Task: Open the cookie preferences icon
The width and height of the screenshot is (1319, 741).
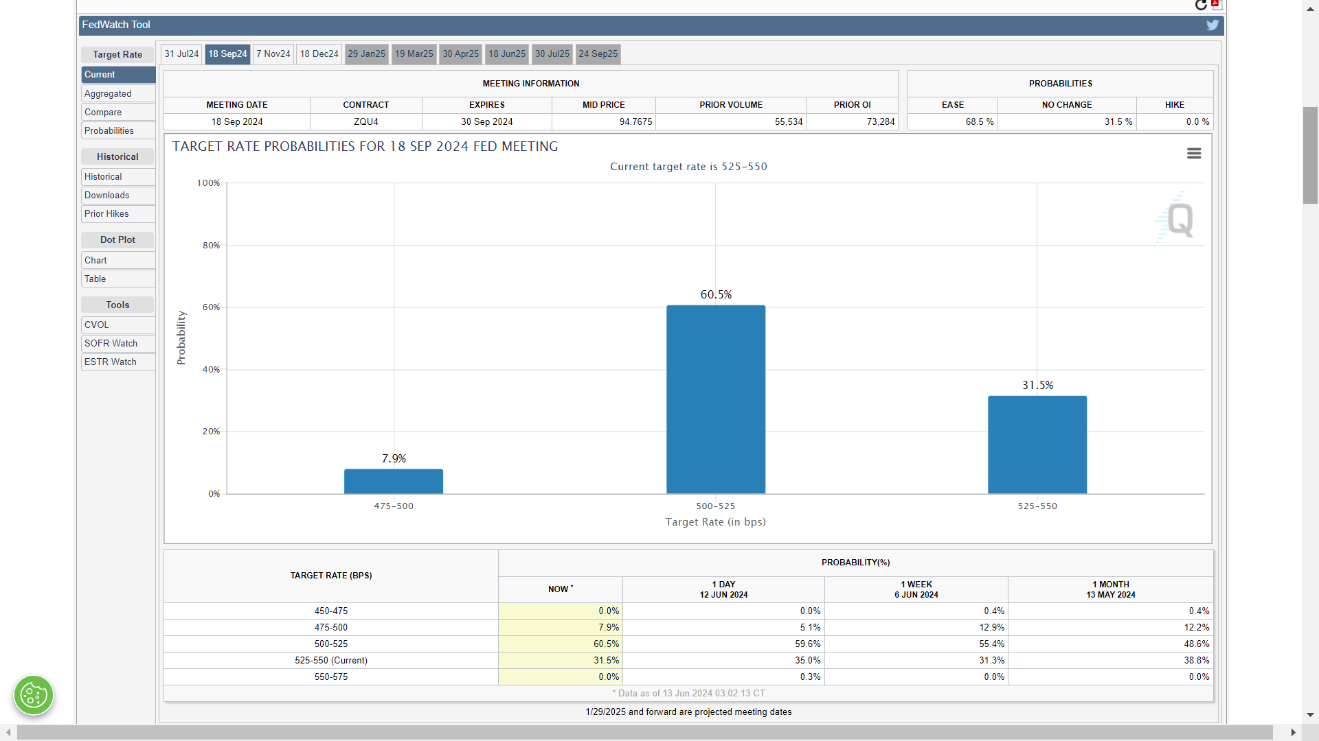Action: [x=34, y=695]
